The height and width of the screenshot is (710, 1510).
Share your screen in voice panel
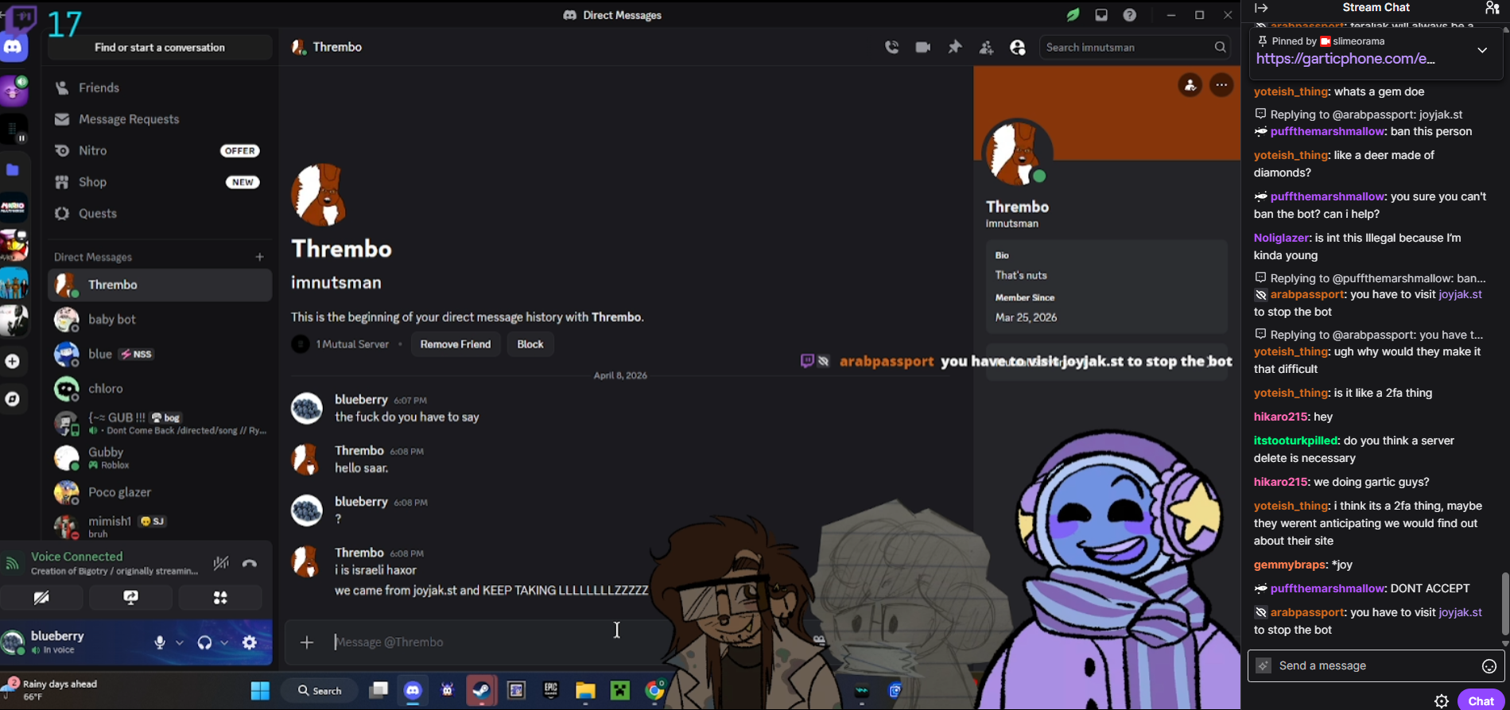point(131,597)
